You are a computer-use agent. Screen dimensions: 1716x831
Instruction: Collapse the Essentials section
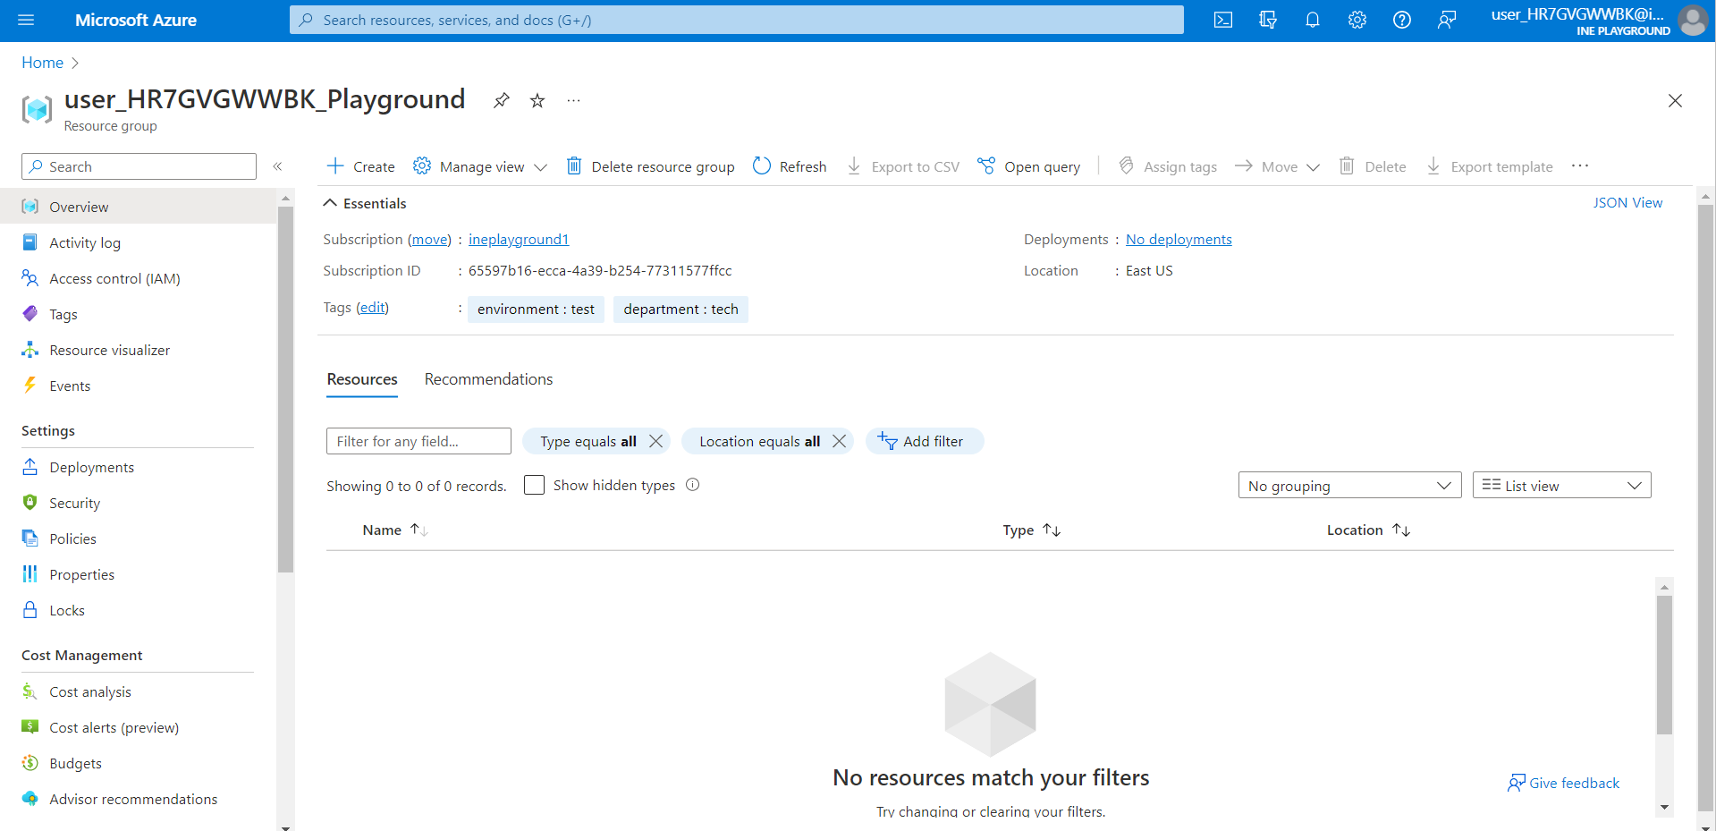pos(330,203)
